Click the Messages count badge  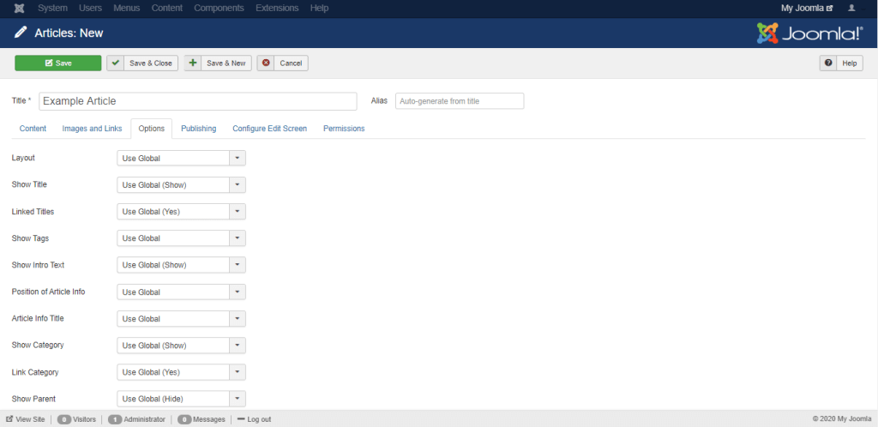click(x=184, y=419)
